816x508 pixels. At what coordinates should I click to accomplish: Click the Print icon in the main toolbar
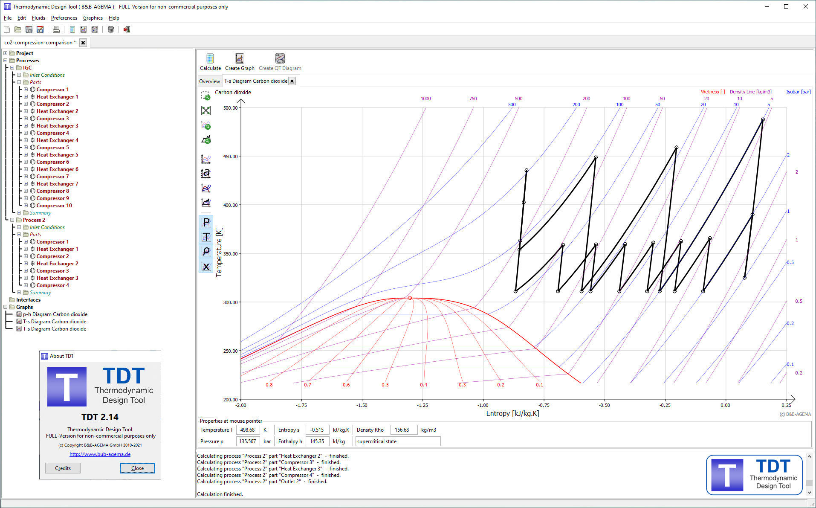(x=56, y=29)
